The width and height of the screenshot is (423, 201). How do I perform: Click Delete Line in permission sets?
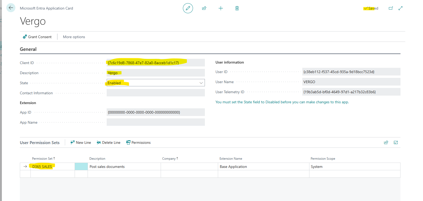click(x=109, y=142)
